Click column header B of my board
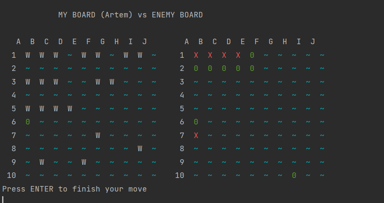This screenshot has width=384, height=203. pyautogui.click(x=32, y=42)
